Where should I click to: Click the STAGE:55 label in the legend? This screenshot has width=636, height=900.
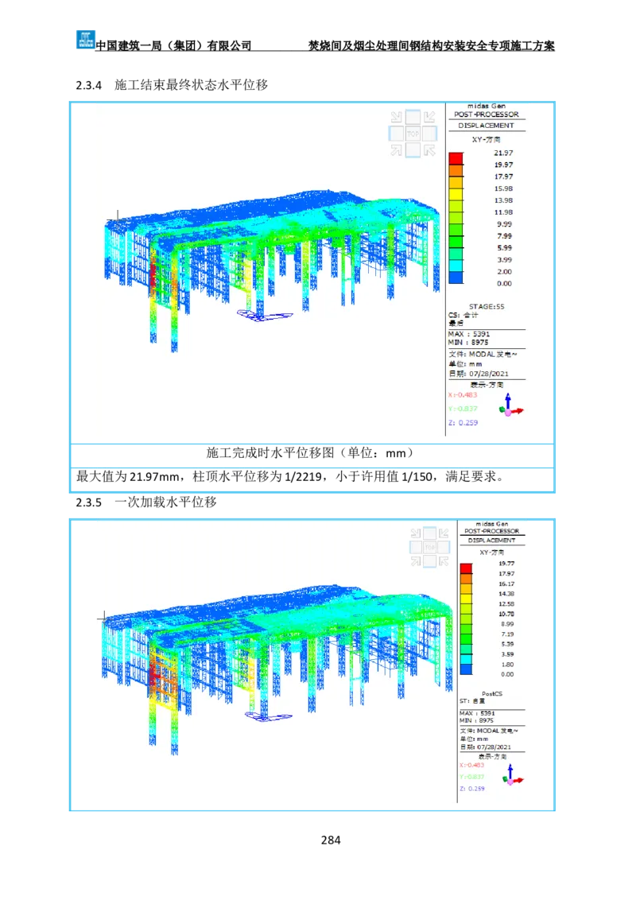coord(487,305)
